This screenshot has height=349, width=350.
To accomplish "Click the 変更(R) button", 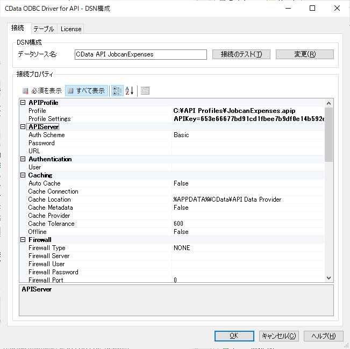I will coord(305,54).
